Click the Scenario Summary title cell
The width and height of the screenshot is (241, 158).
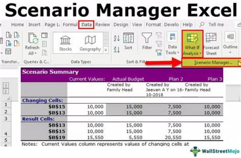[50, 72]
